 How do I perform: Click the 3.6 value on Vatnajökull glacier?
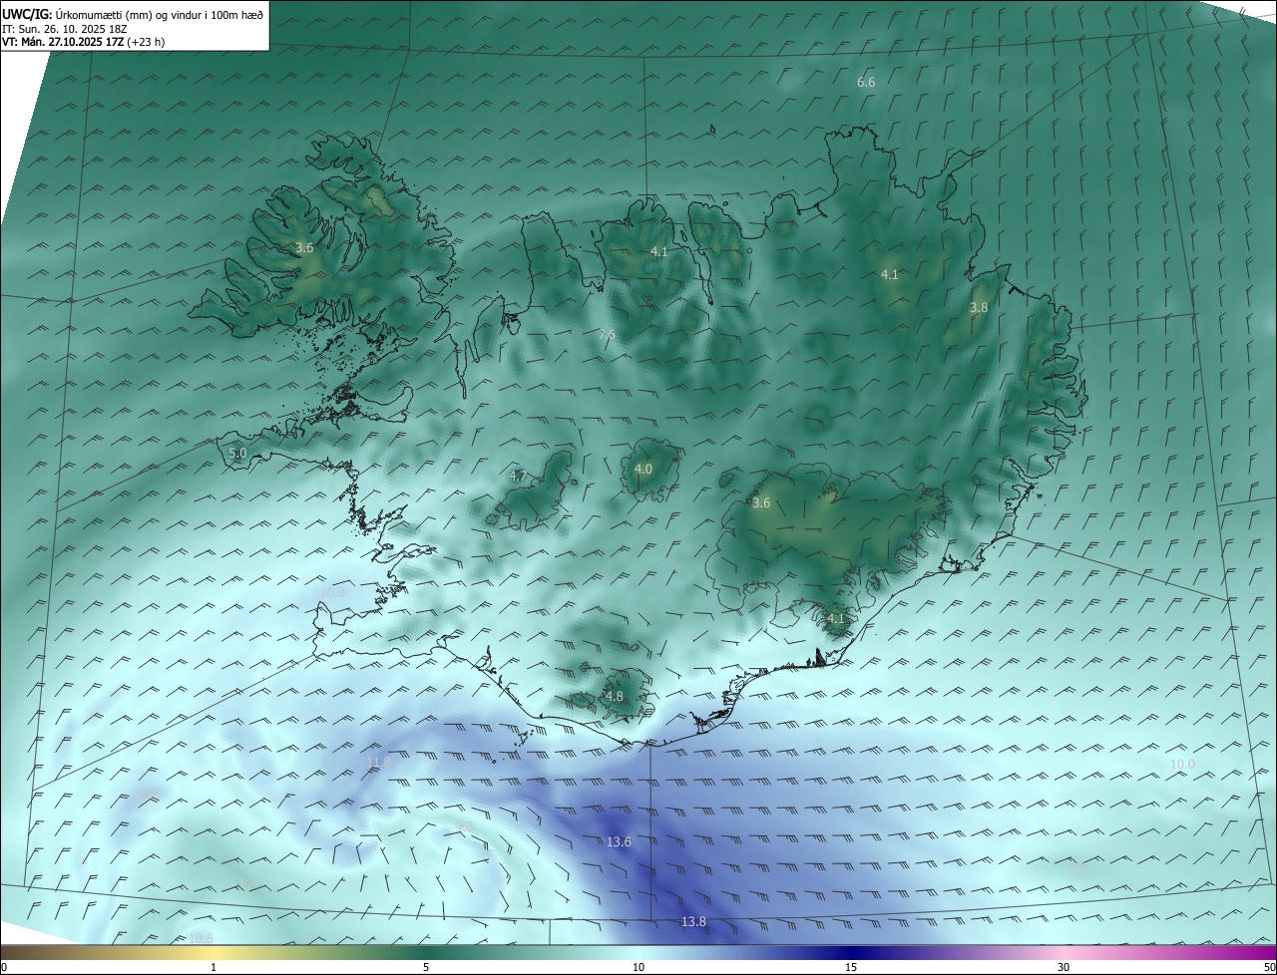[761, 503]
